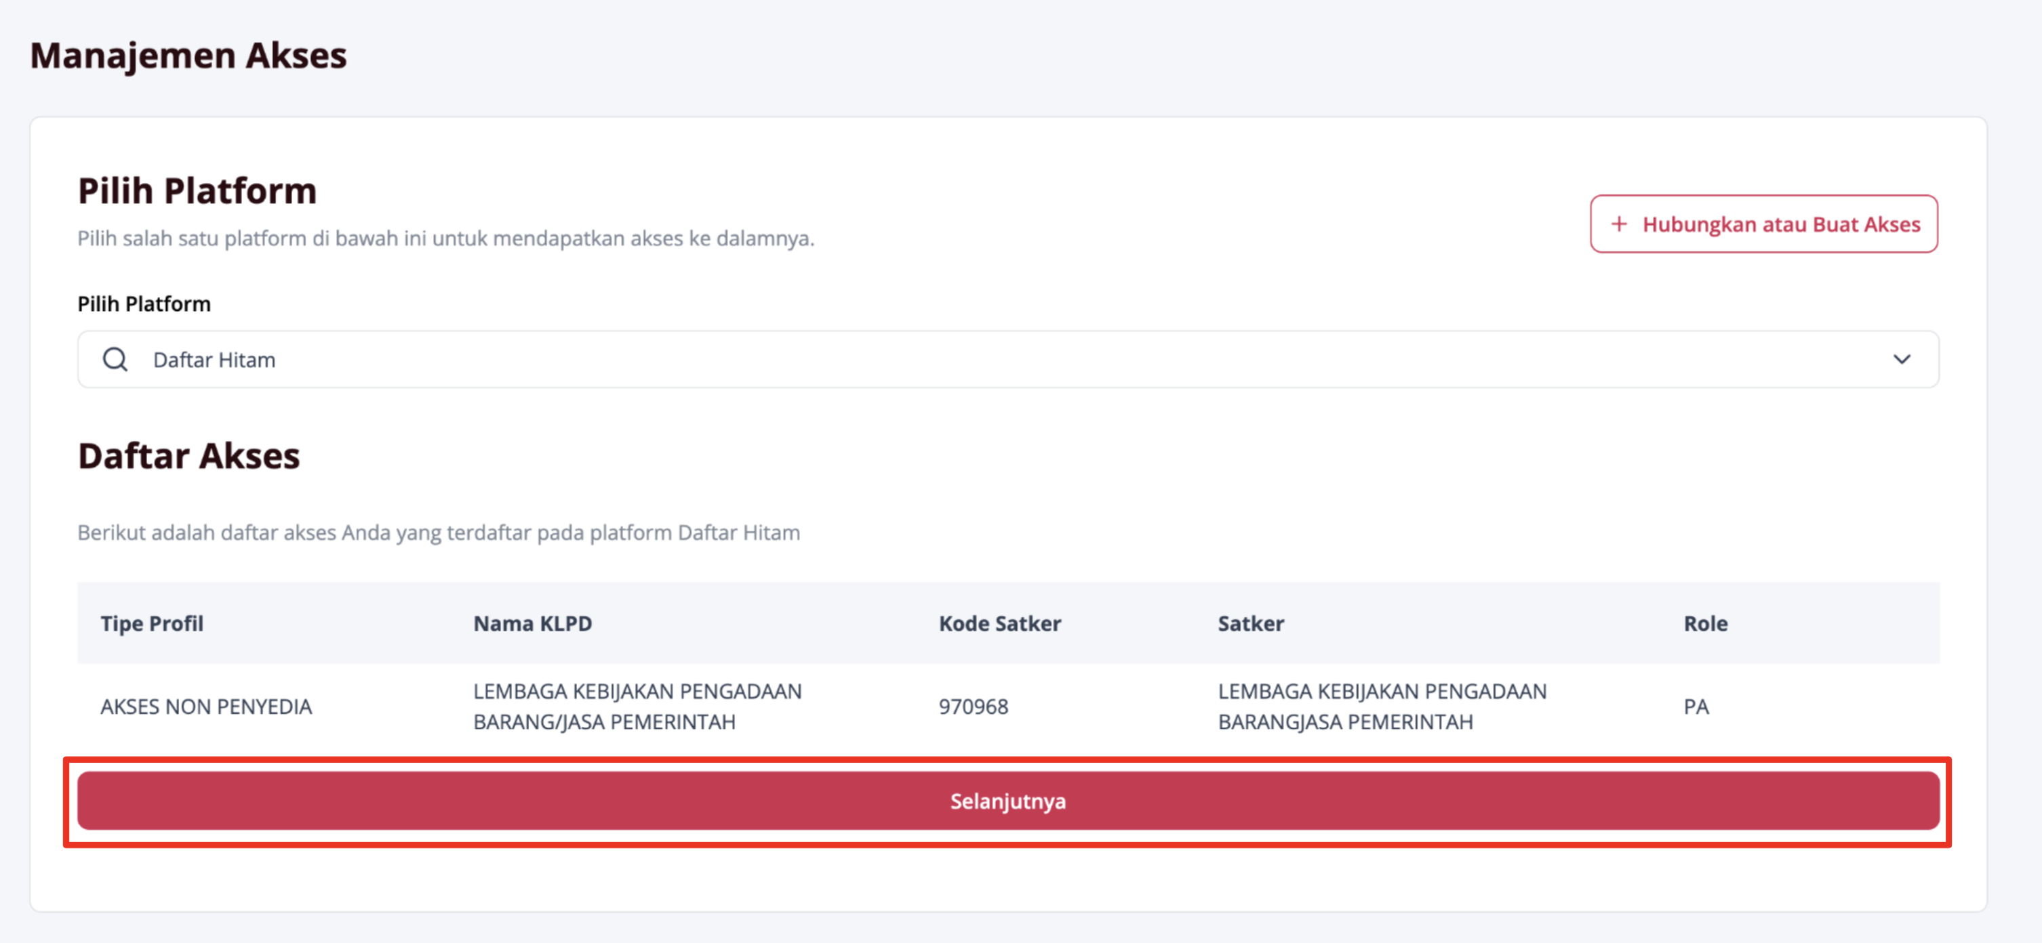Click the Daftar Hitam platform input field
This screenshot has width=2042, height=943.
1007,360
